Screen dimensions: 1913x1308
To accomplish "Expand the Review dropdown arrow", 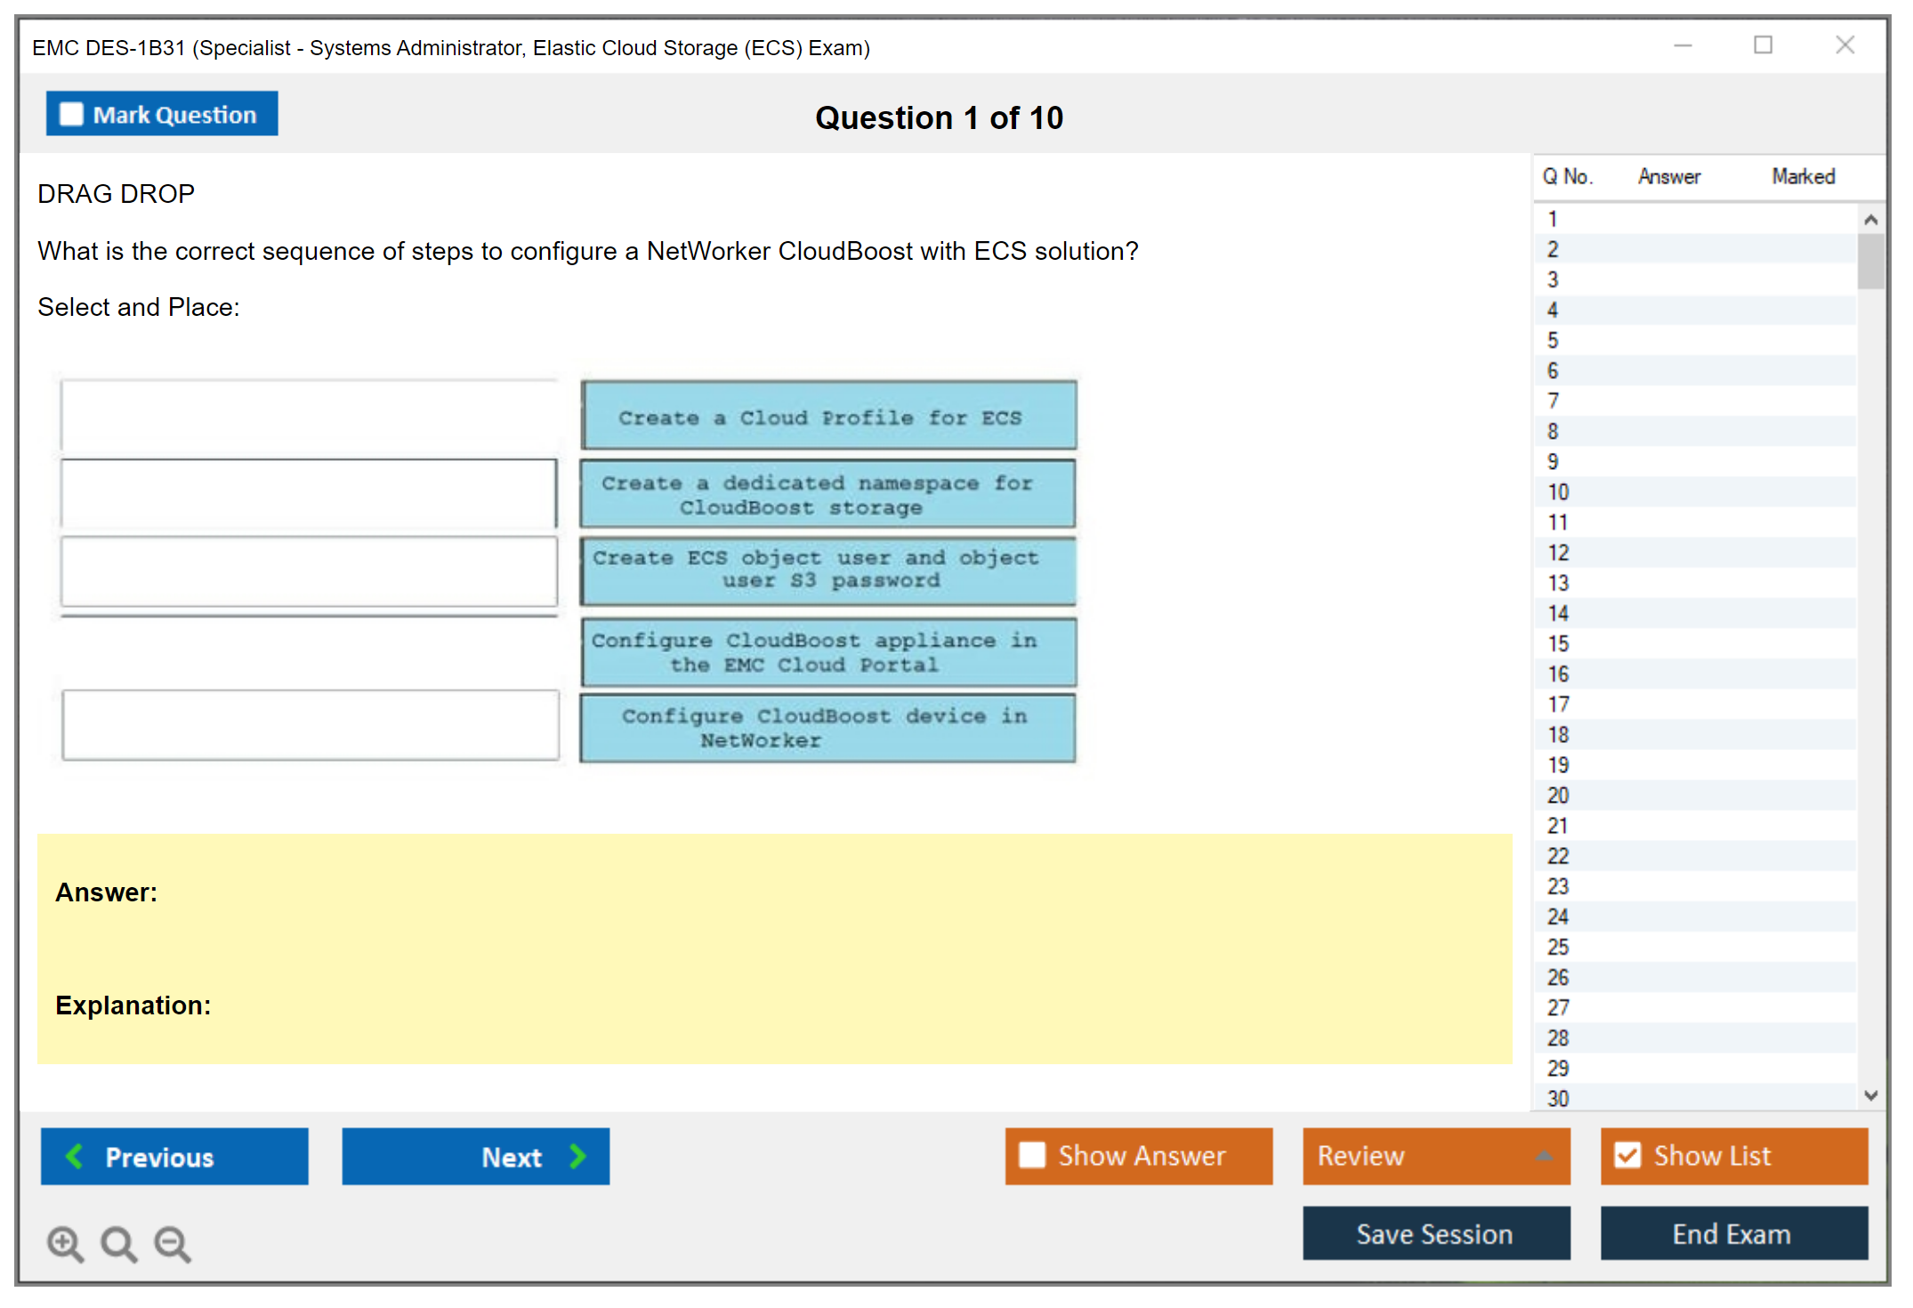I will [x=1544, y=1156].
